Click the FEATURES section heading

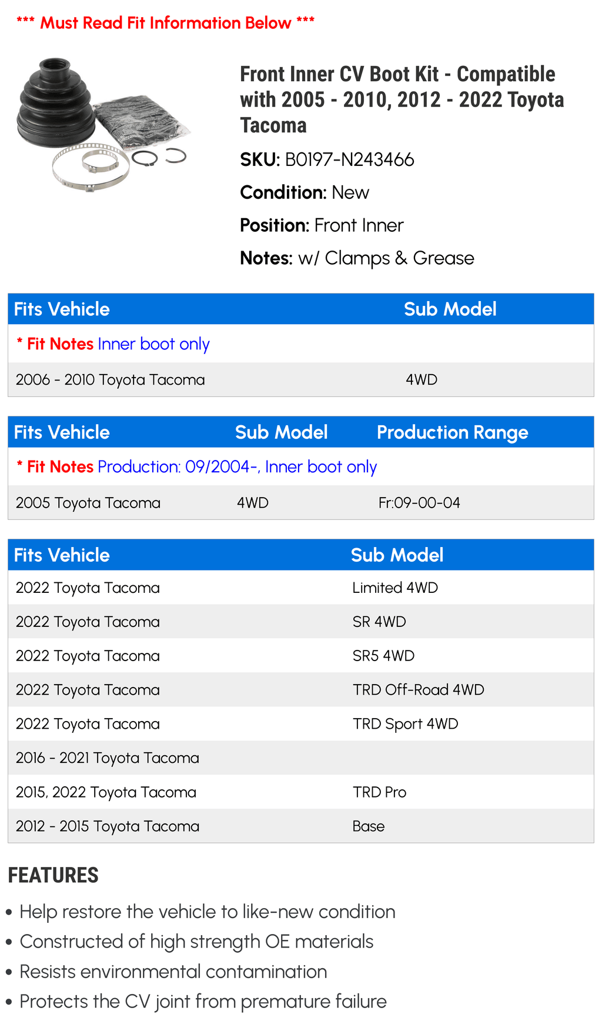point(53,875)
